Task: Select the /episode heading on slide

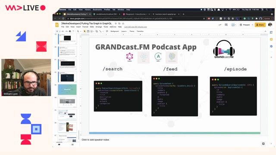Action: [235, 69]
